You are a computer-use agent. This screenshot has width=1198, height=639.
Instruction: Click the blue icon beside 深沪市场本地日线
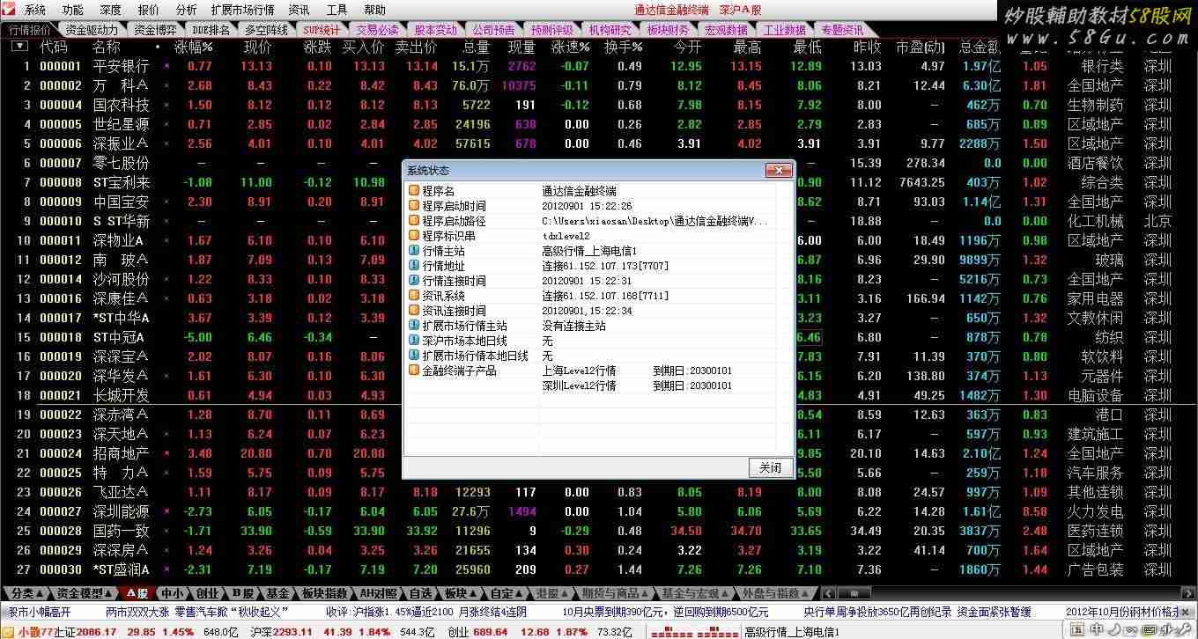pos(414,341)
